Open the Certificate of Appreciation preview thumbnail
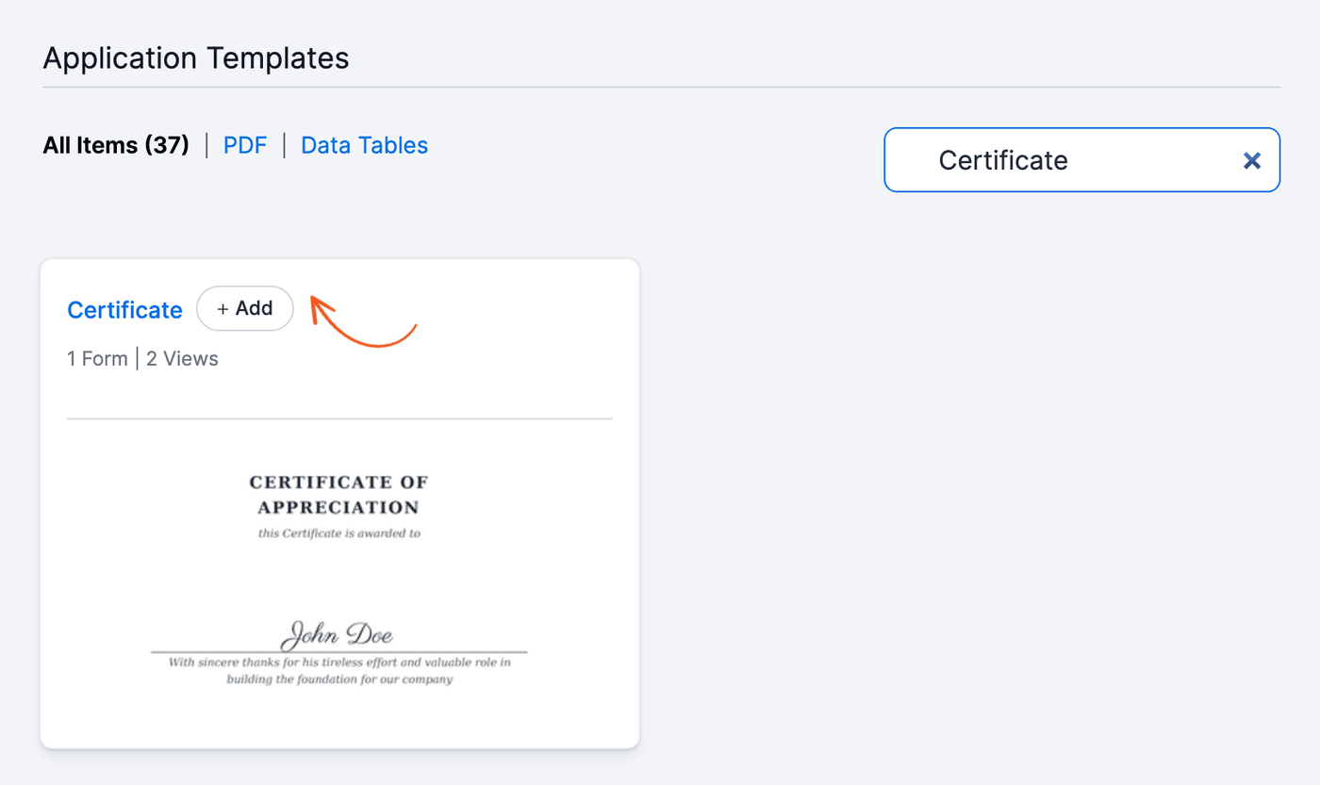1320x785 pixels. [x=339, y=581]
